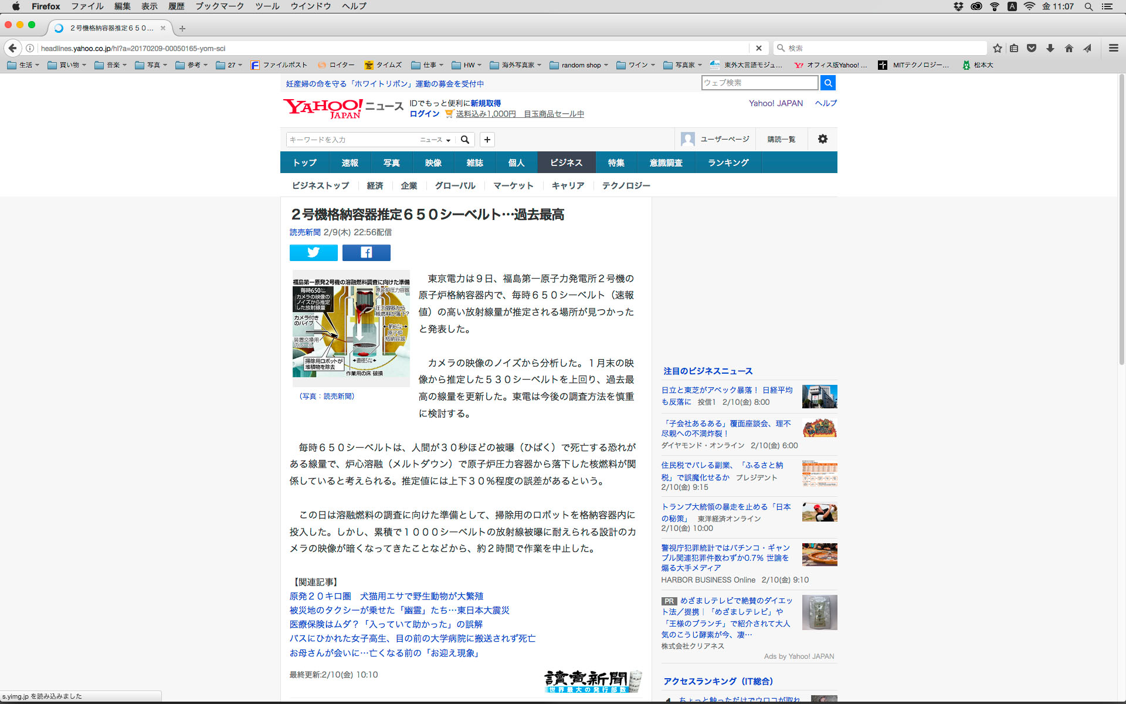Share article via Twitter icon

(313, 253)
